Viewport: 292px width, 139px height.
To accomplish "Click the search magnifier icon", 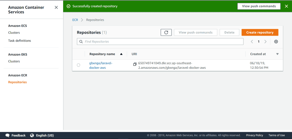I will coord(81,41).
